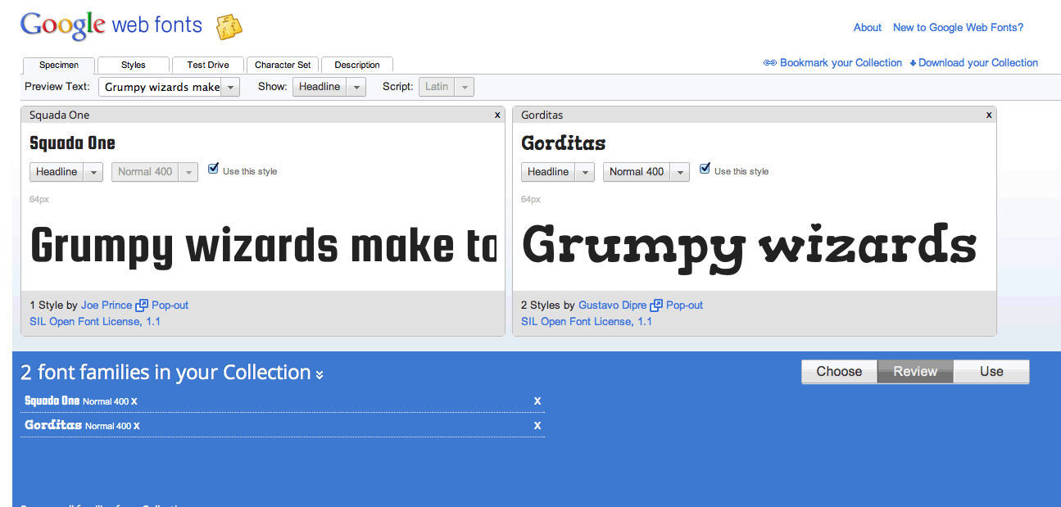
Task: Click Bookmark your Collection link
Action: point(841,63)
